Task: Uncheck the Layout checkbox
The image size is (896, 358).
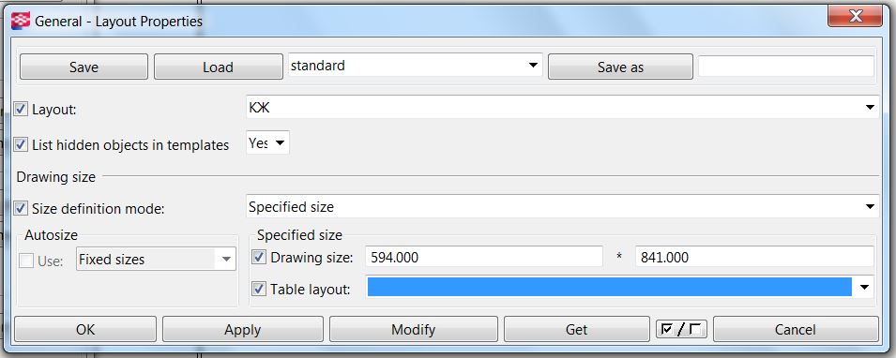Action: pos(21,109)
